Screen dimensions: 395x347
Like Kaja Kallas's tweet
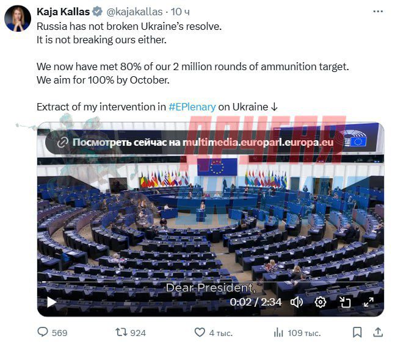point(200,332)
